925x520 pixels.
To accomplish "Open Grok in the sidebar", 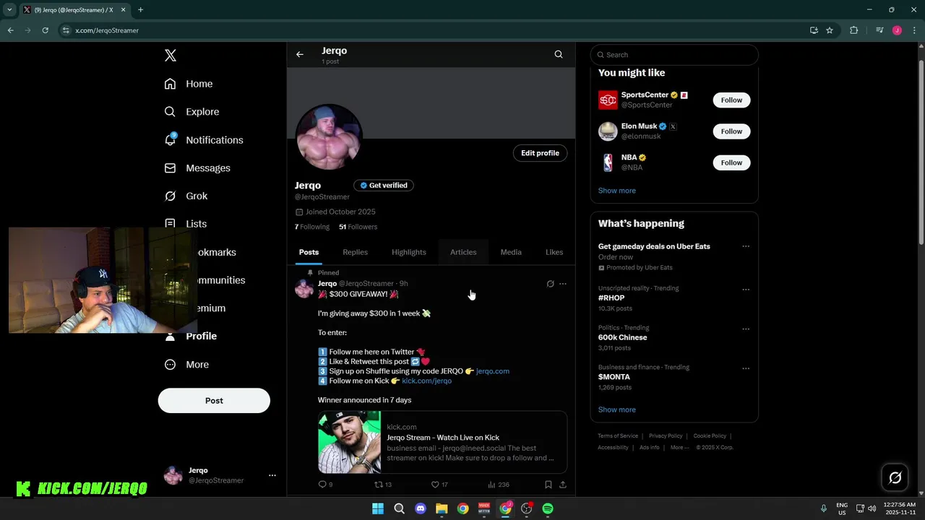I will pos(186,196).
